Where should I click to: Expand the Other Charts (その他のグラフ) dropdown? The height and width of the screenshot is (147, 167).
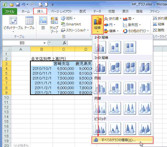pos(136,31)
